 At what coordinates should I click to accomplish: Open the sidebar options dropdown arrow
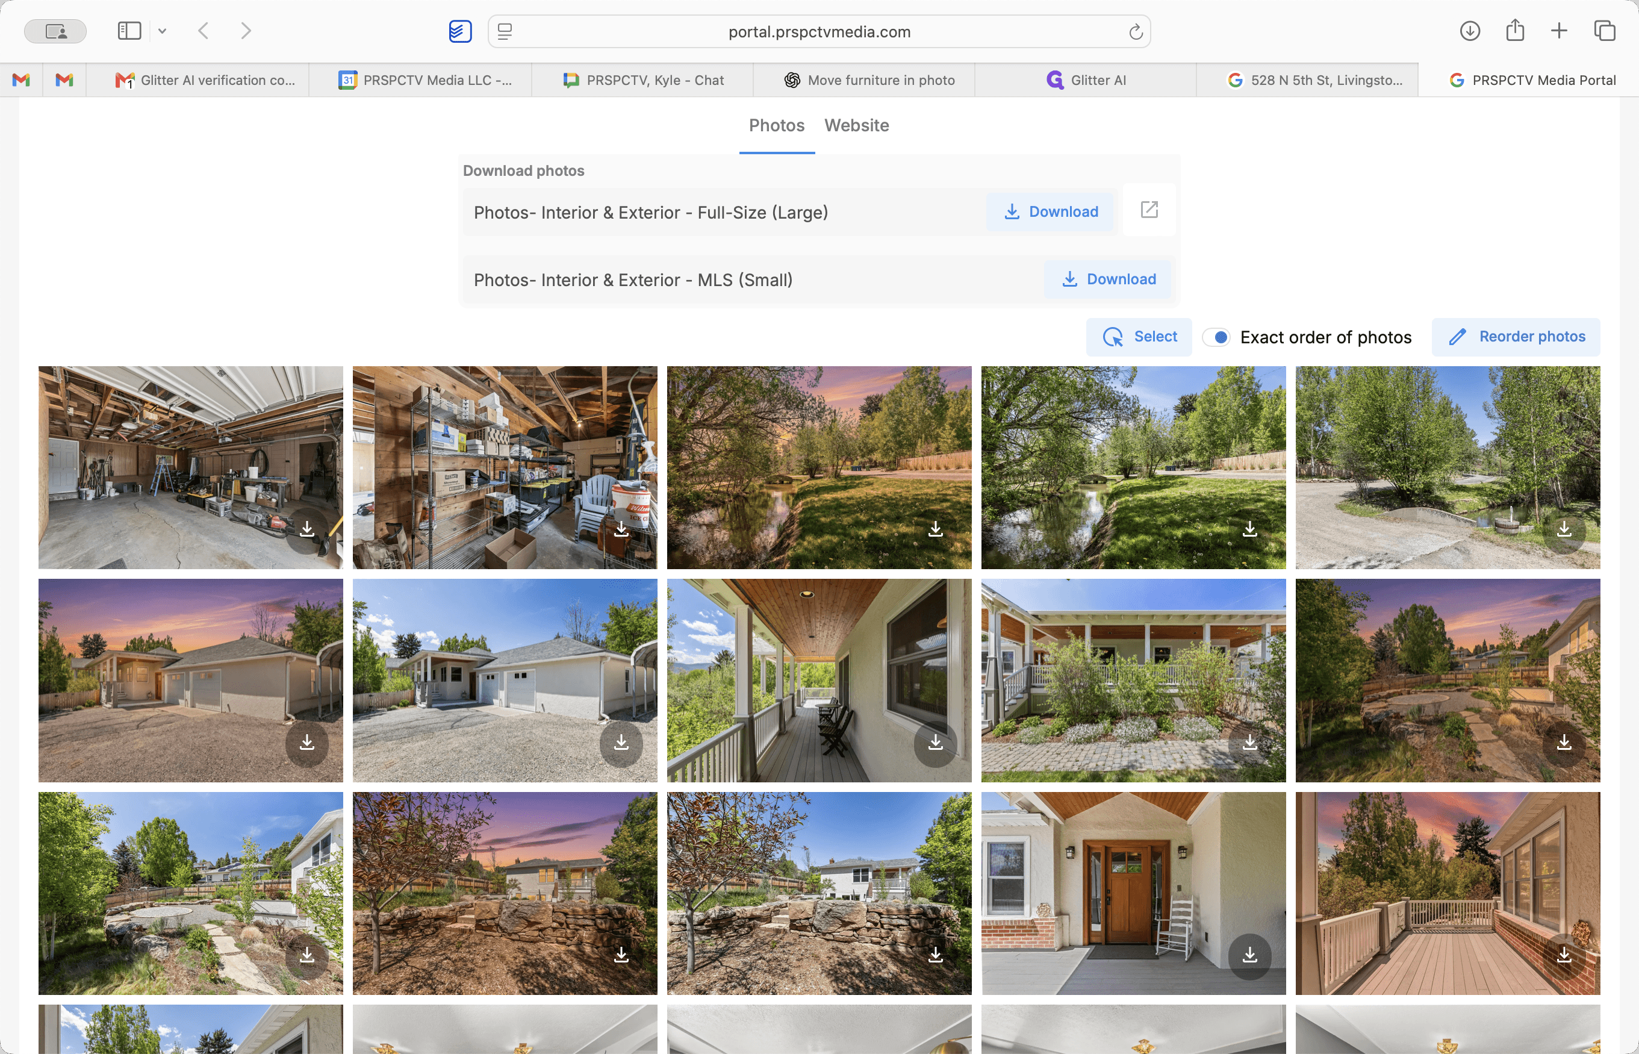tap(162, 31)
